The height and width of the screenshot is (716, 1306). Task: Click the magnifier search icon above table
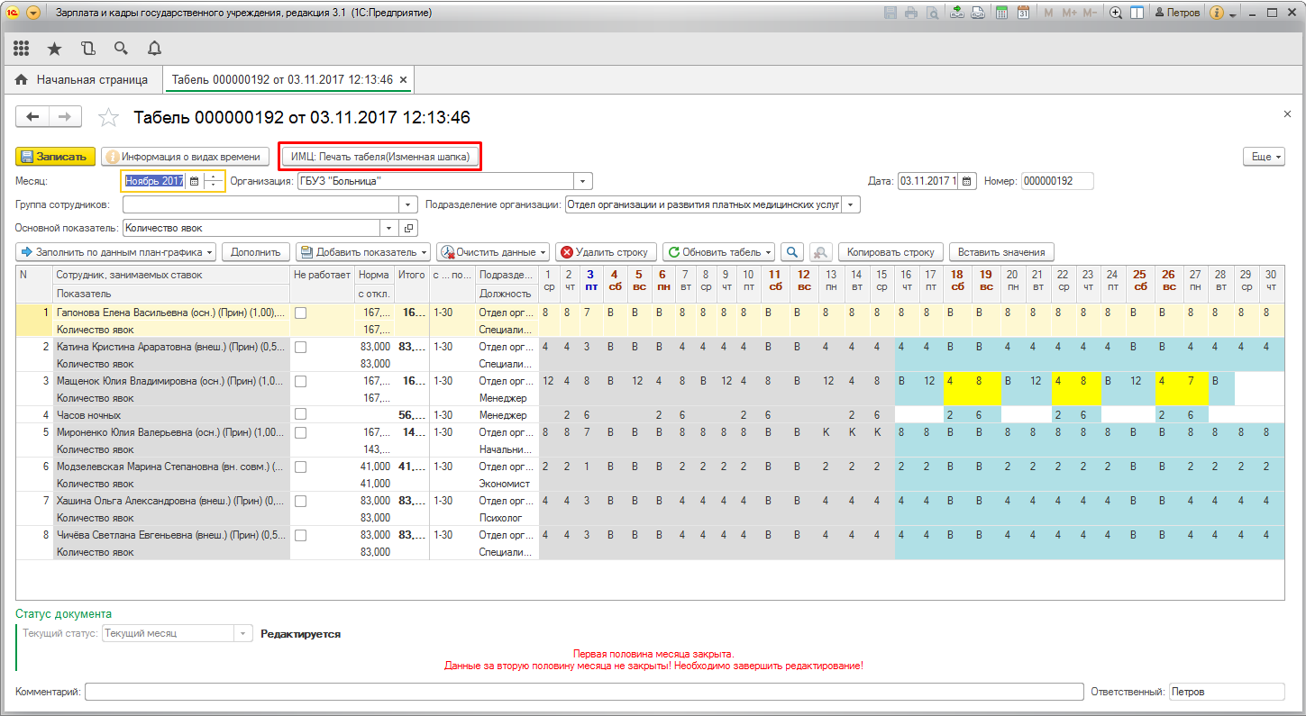click(x=792, y=252)
